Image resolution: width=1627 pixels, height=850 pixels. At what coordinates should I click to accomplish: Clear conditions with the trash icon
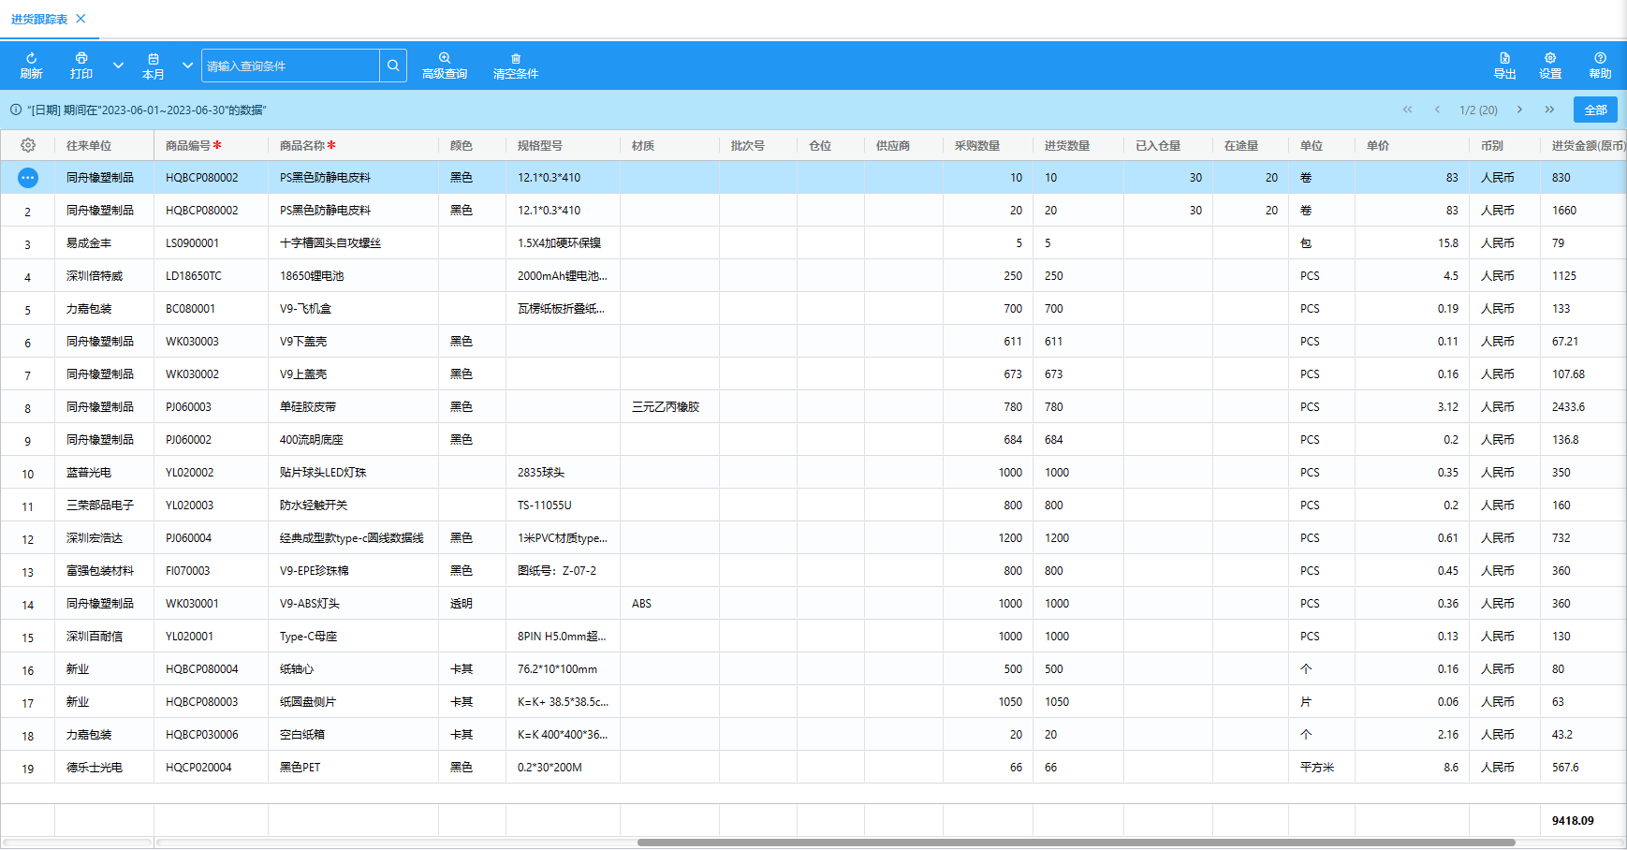(516, 59)
